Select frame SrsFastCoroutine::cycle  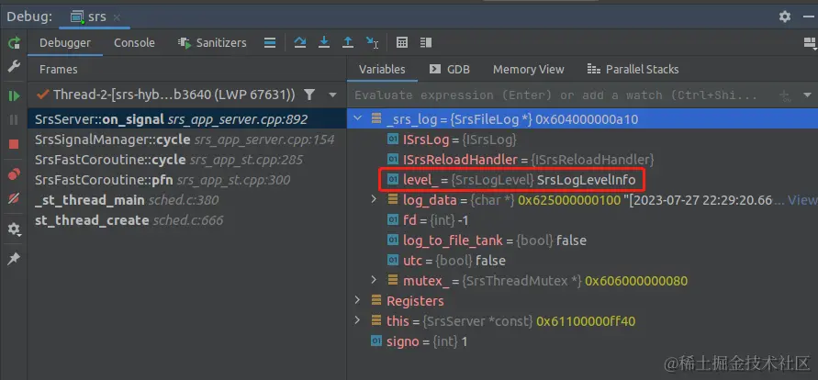tap(186, 160)
